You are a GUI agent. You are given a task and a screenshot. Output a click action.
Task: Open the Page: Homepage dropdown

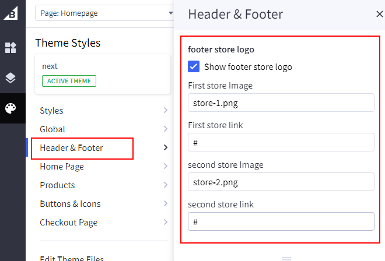(x=105, y=13)
